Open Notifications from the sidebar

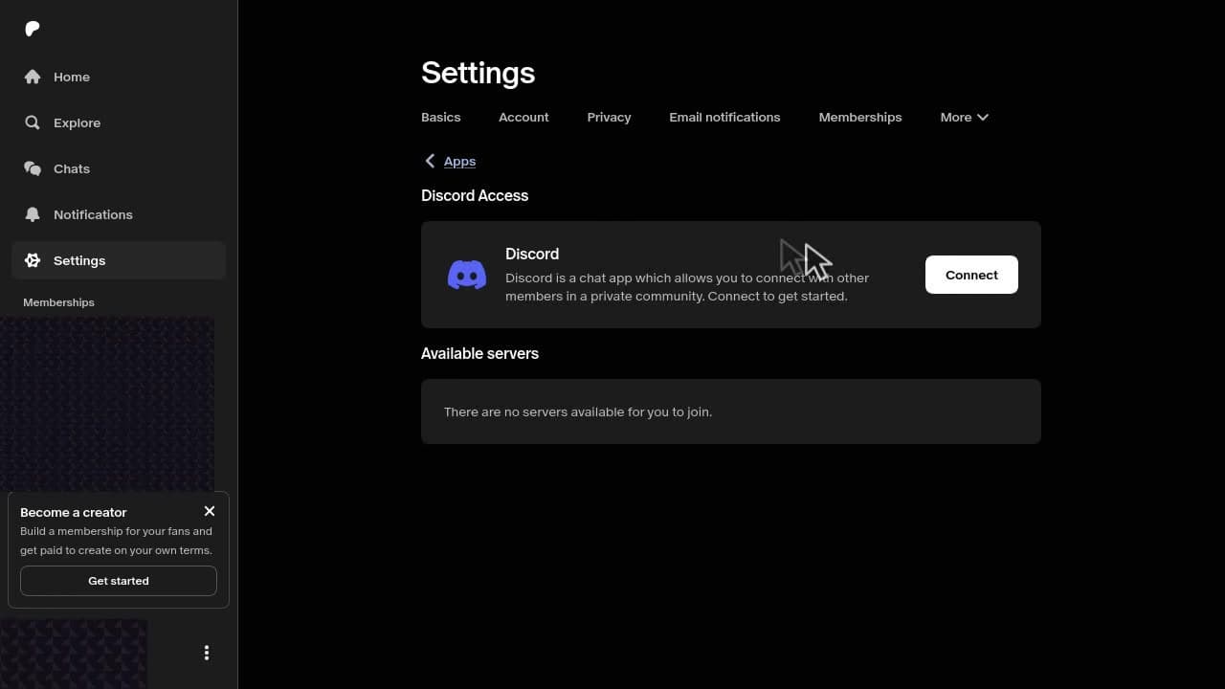[119, 214]
